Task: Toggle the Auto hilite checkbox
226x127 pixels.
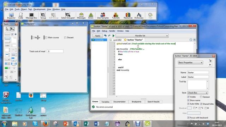Action: pyautogui.click(x=188, y=104)
